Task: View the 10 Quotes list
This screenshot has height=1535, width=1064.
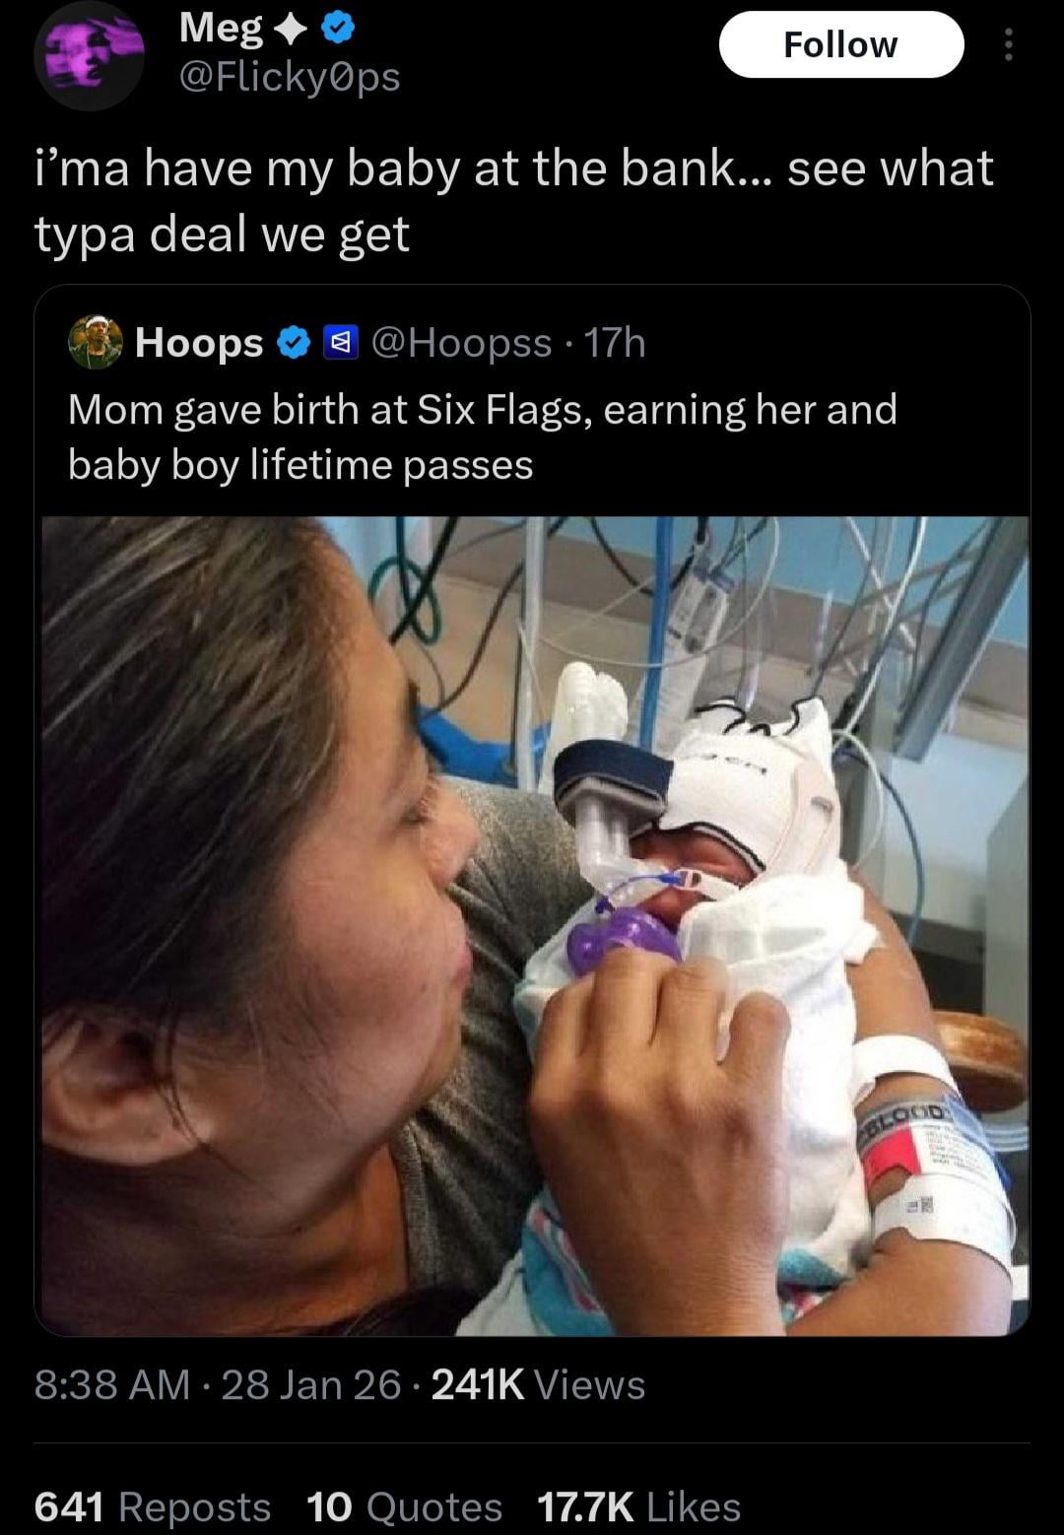Action: pos(404,1506)
